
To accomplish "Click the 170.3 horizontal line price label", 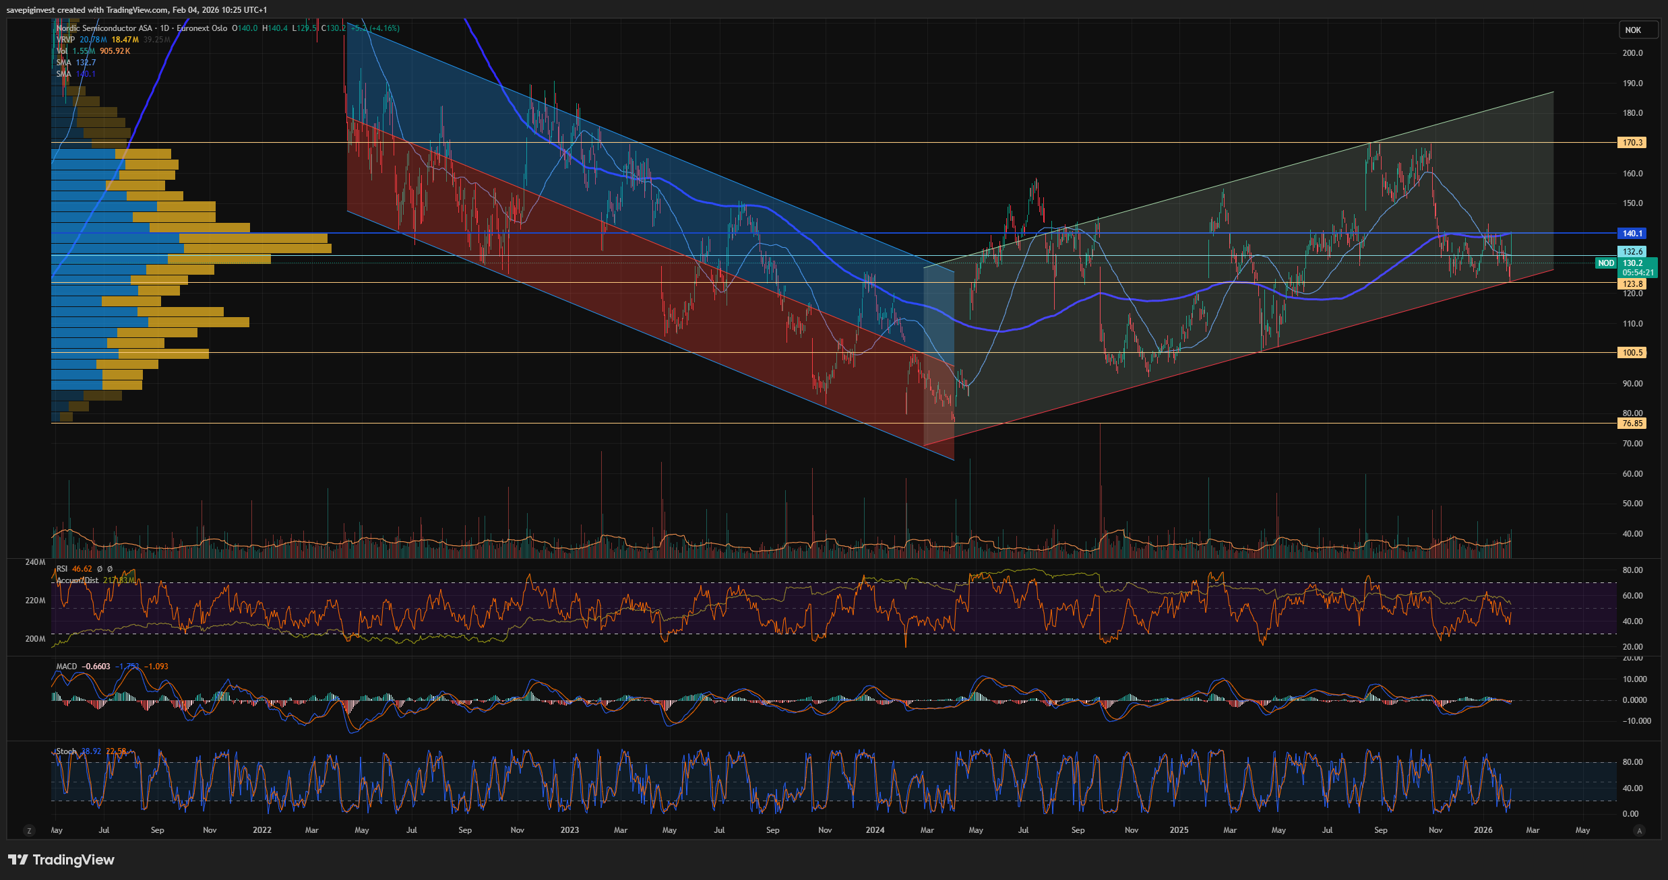I will 1632,143.
